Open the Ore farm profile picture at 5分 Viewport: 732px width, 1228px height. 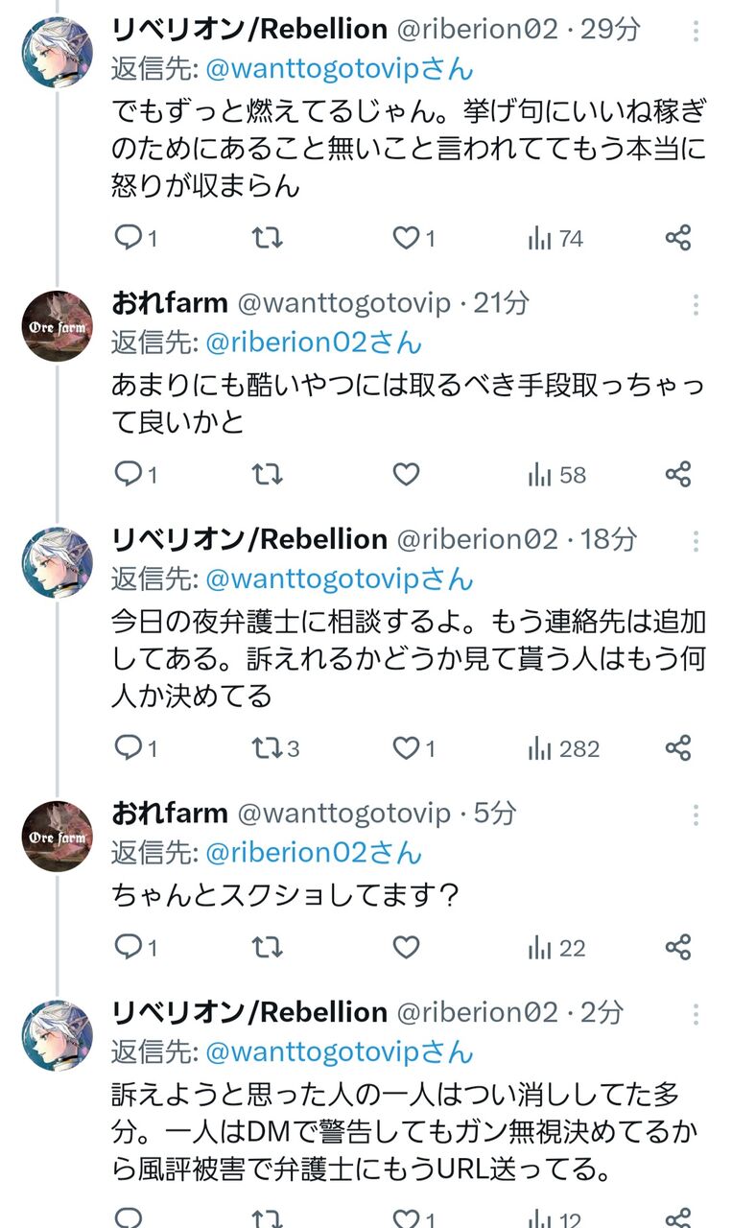pyautogui.click(x=58, y=836)
